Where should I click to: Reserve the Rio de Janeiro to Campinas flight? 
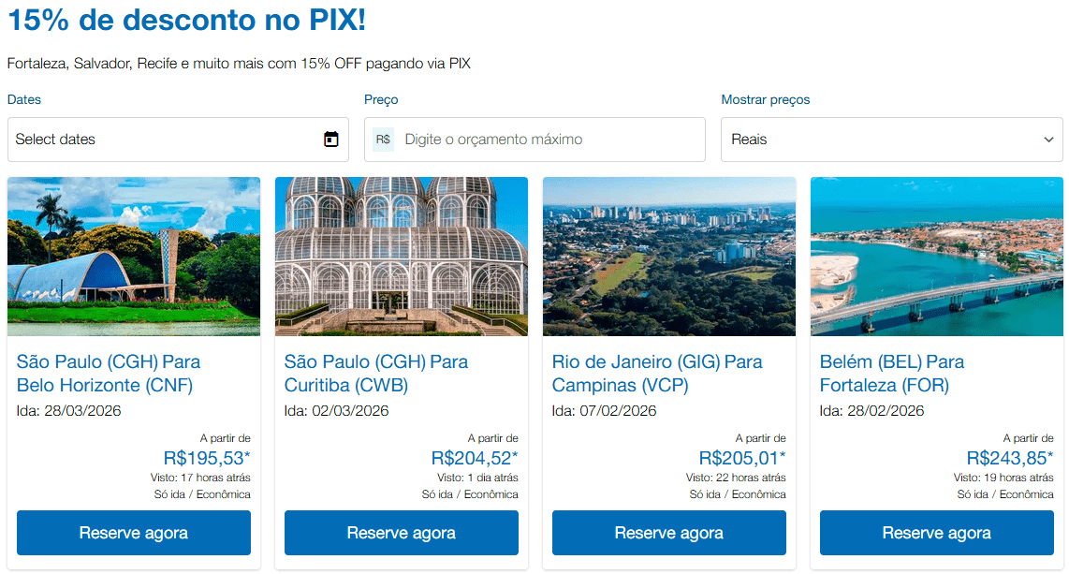click(x=669, y=533)
